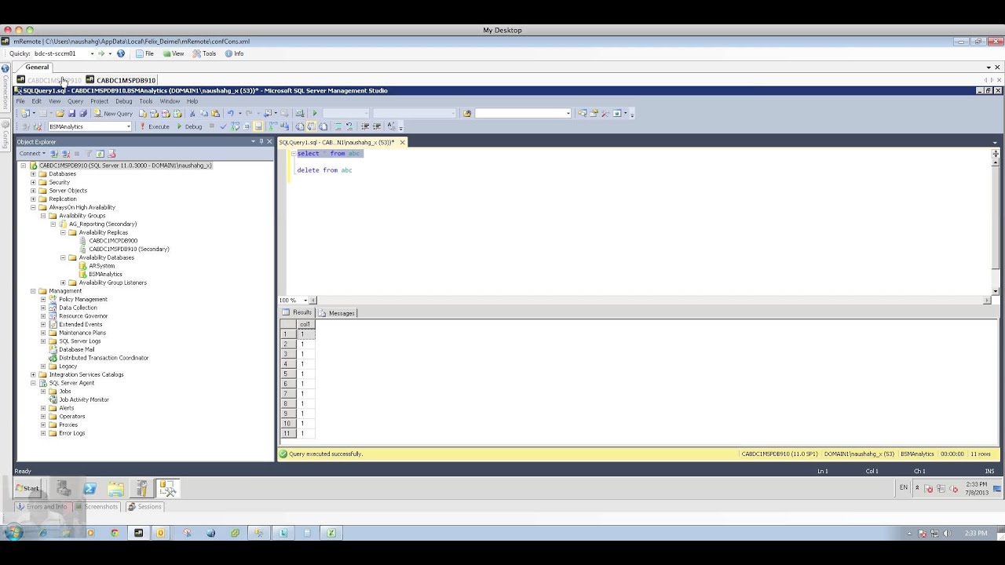Click the Comment out selected lines icon
Screen dimensions: 1005x565
tap(338, 126)
